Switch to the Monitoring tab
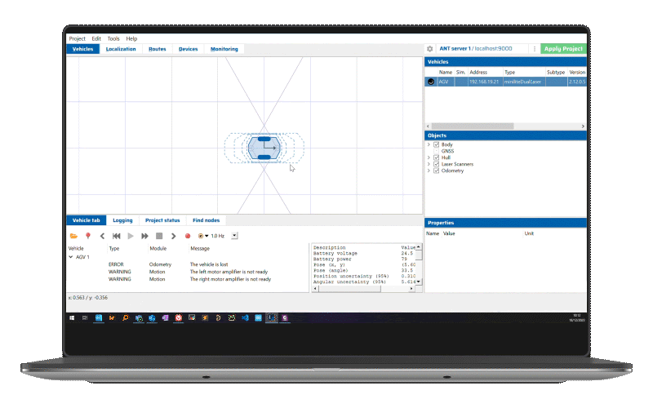Screen dimensions: 653x408 point(224,49)
